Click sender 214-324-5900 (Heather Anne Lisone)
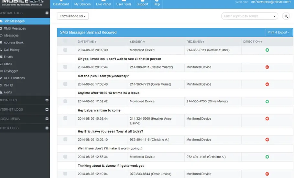294x178 pixels. coord(151,121)
